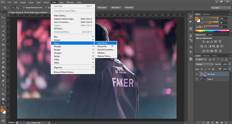Screen dimensions: 232x124
Task: Select the Move tool
Action: (x=3, y=17)
